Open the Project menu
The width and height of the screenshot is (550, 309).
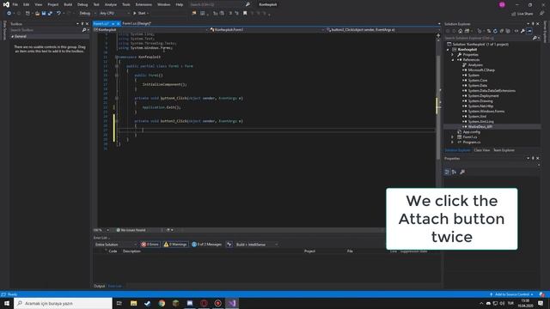[53, 4]
